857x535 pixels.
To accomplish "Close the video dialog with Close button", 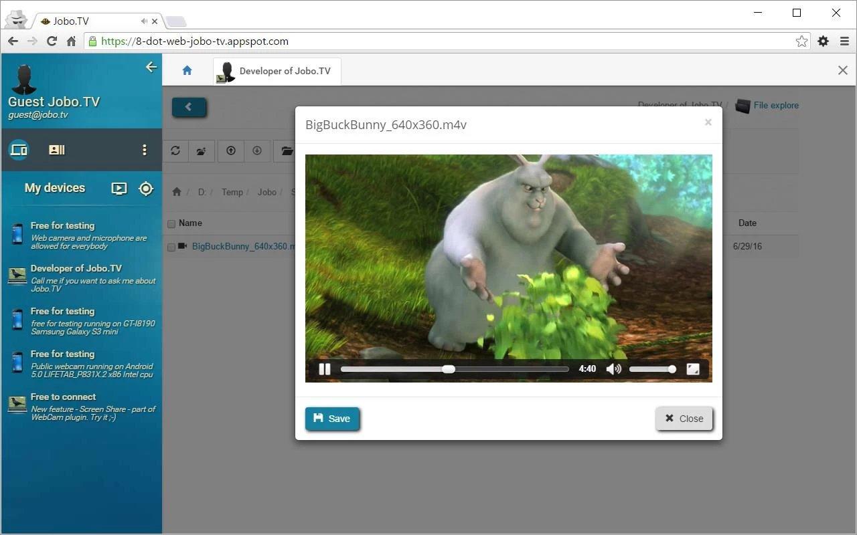I will 684,419.
